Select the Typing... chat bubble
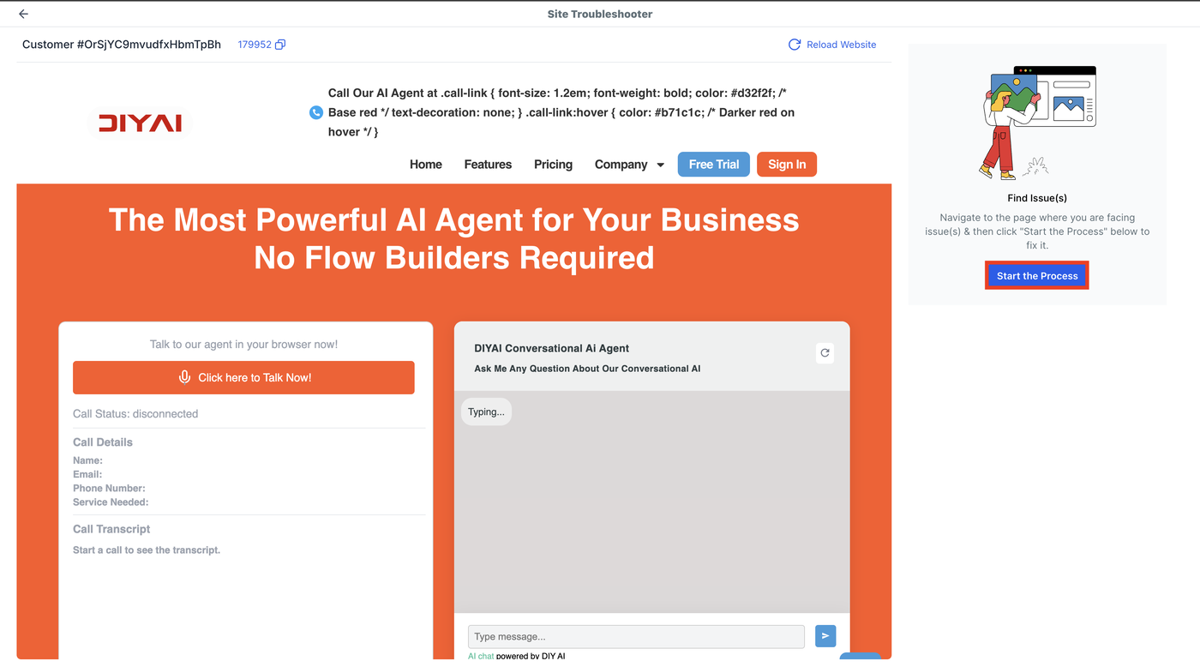 pos(486,412)
